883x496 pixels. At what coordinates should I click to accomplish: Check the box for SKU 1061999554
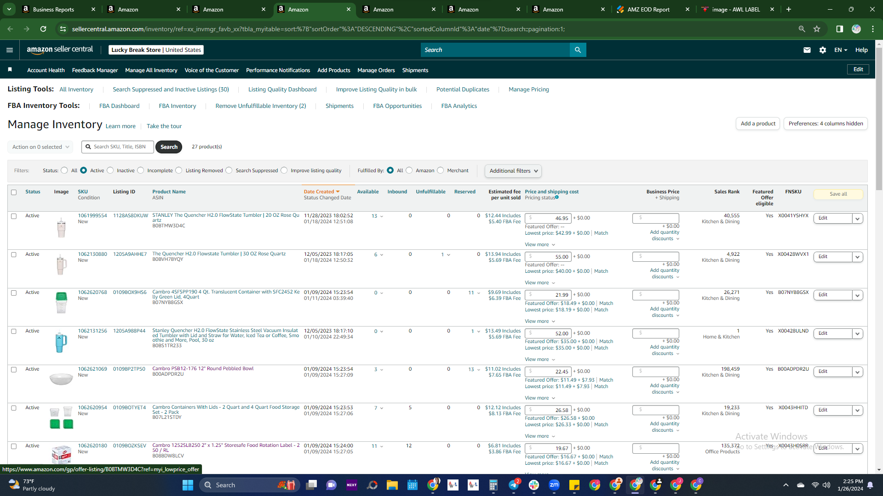click(x=14, y=216)
